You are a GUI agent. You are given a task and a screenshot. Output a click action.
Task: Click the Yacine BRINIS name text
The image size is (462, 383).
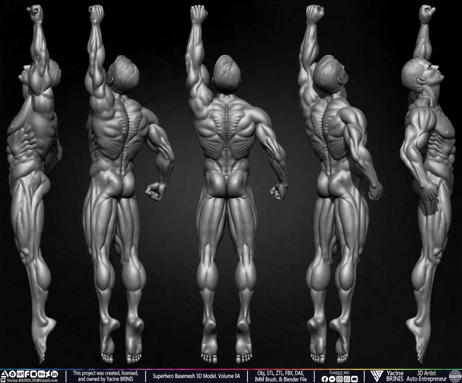pos(395,376)
